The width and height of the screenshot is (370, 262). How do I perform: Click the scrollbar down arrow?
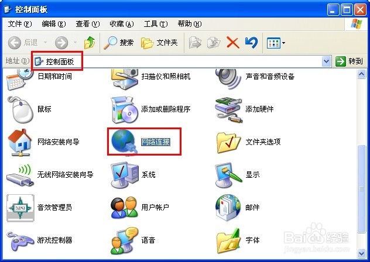point(361,253)
